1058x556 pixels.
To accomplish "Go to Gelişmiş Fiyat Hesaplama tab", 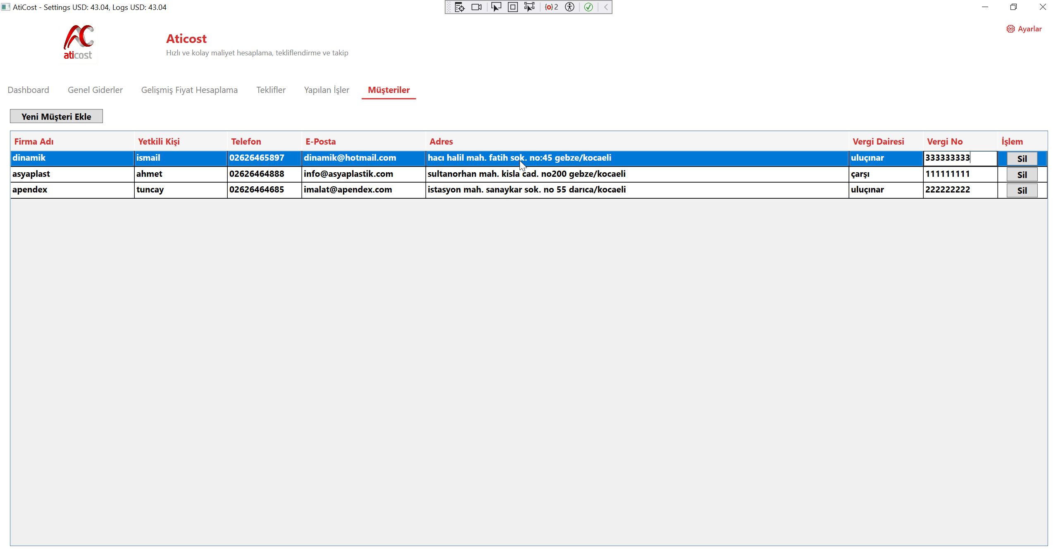I will [x=189, y=90].
